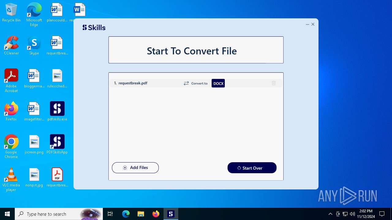This screenshot has height=220, width=392.
Task: Click the Start Over button
Action: [252, 168]
